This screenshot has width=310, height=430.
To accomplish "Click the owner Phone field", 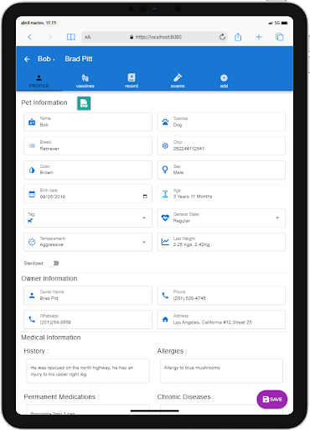I will coord(221,296).
